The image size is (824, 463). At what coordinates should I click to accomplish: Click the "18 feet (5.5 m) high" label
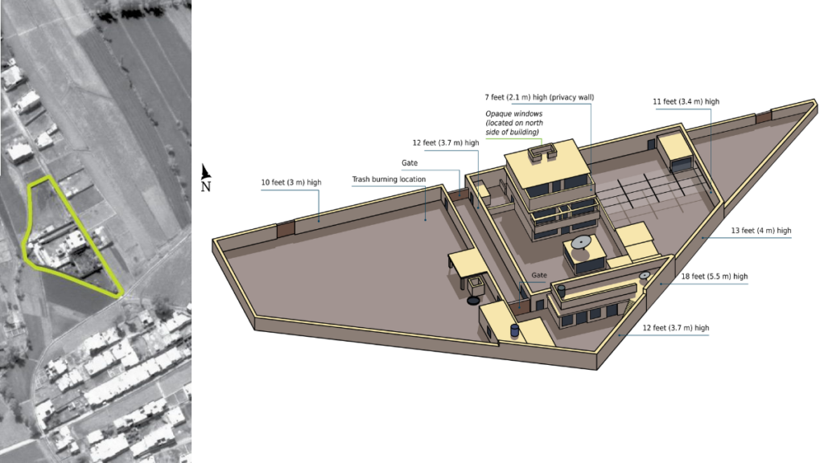pos(715,277)
